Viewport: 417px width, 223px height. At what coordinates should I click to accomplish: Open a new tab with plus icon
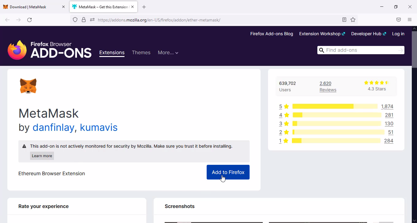point(144,7)
